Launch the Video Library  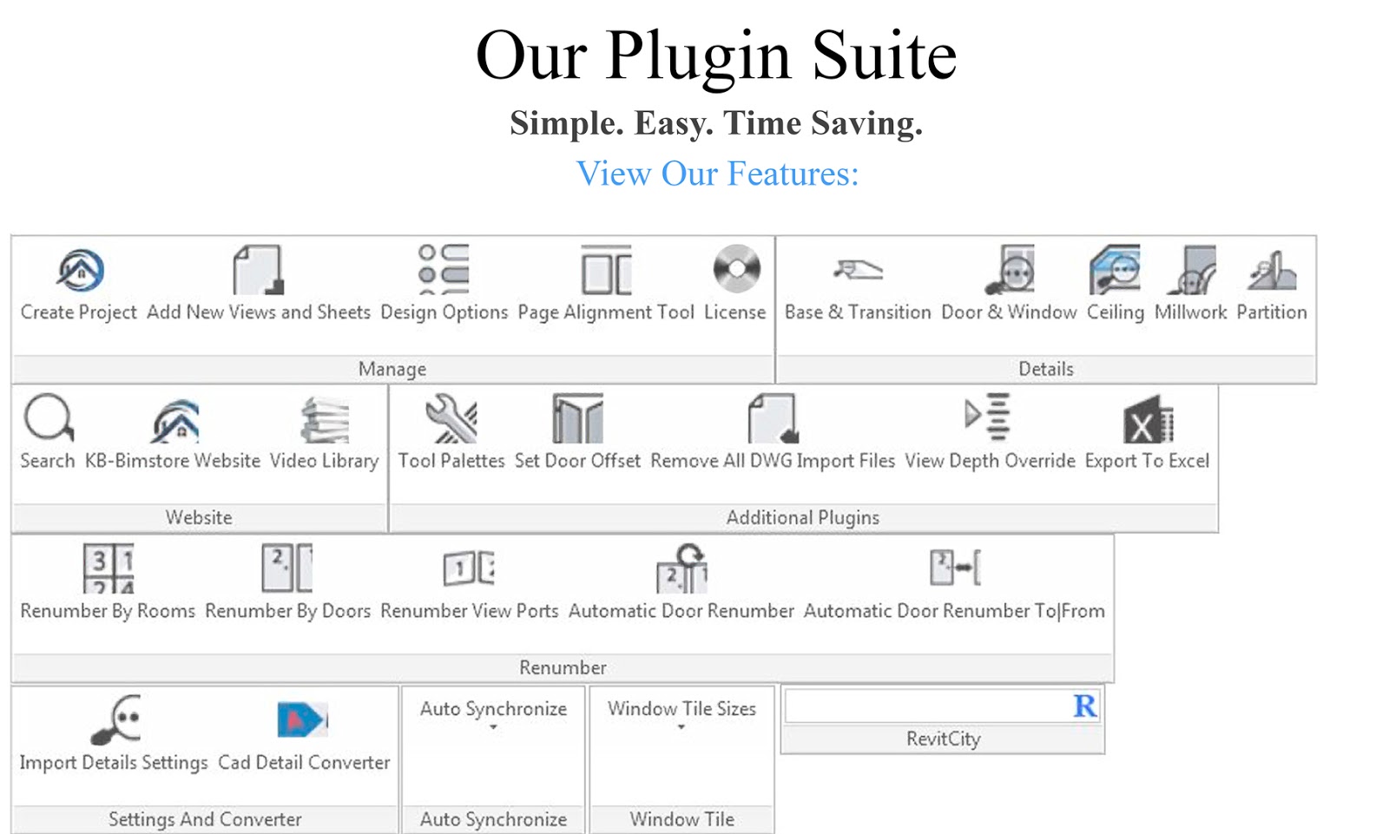(x=323, y=423)
